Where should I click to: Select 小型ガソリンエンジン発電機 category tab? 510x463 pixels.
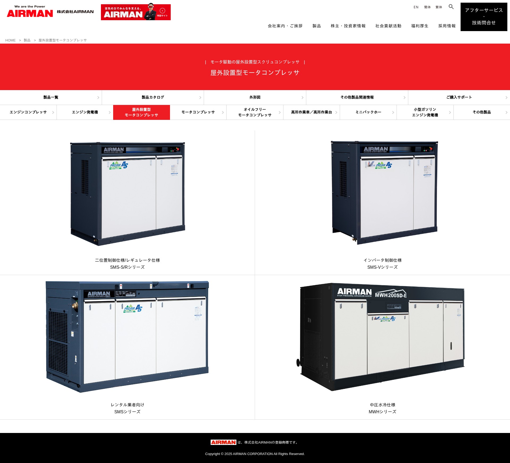[425, 112]
